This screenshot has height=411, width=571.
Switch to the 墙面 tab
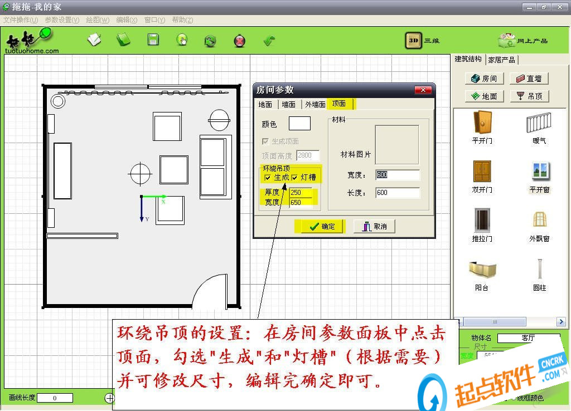click(288, 104)
